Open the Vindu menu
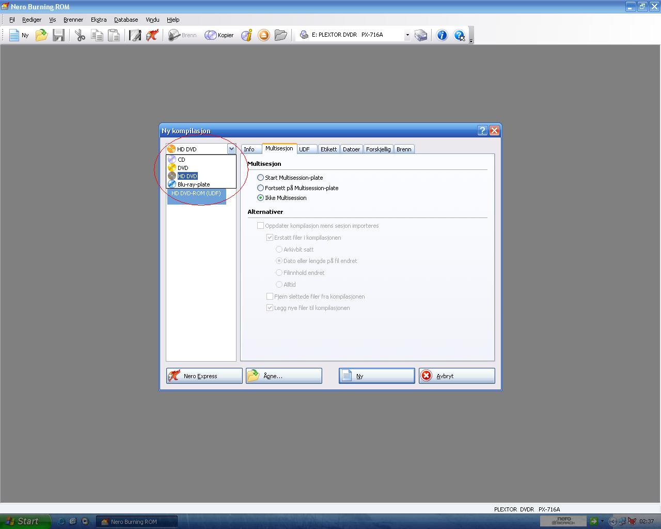Viewport: 661px width, 529px height. click(152, 20)
